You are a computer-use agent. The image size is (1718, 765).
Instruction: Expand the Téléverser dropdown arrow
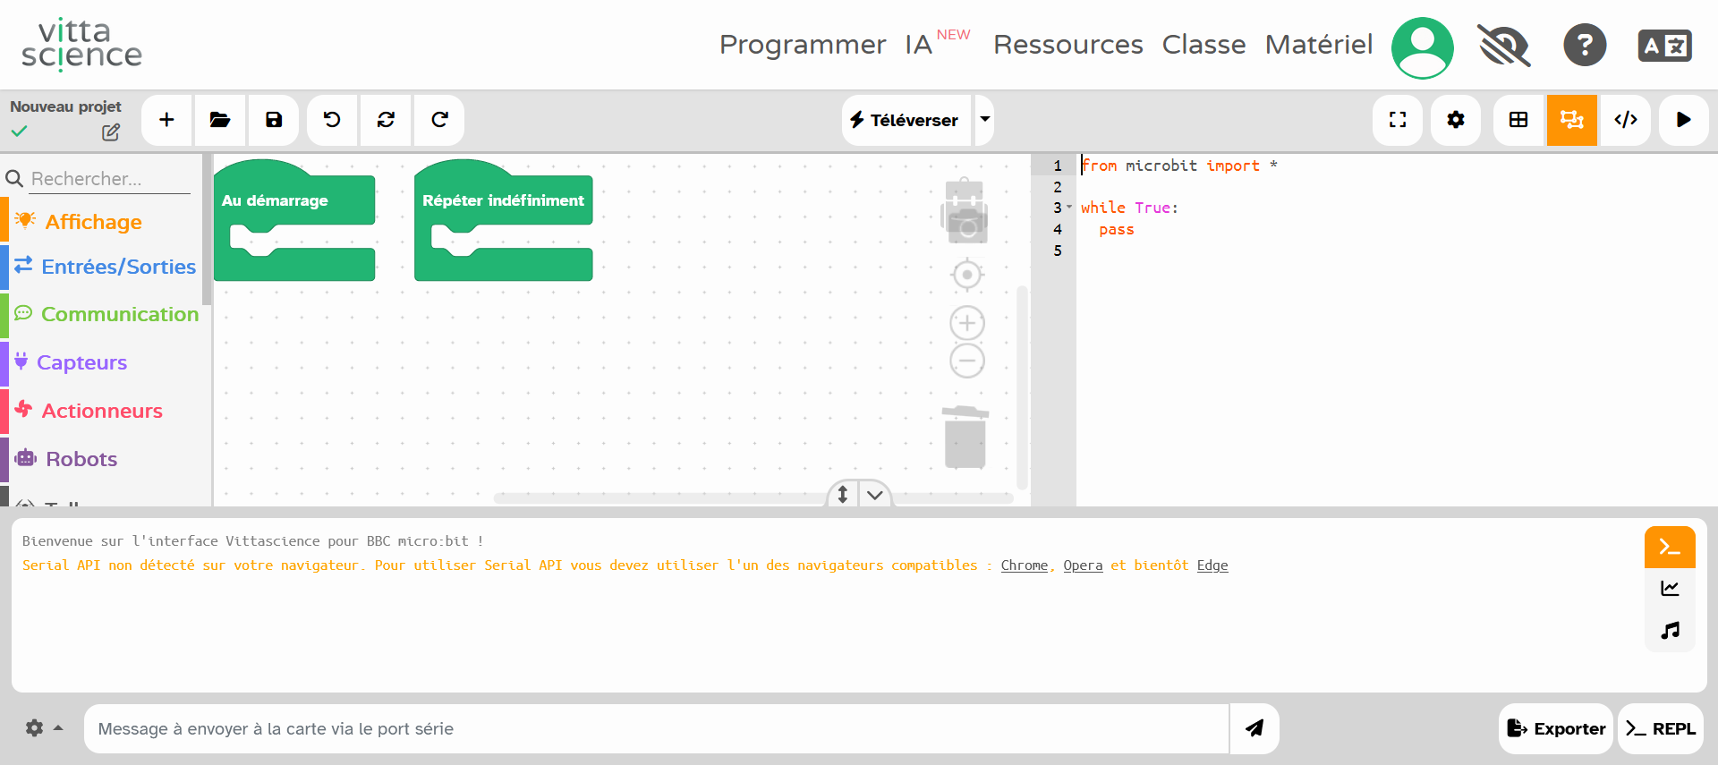[984, 120]
